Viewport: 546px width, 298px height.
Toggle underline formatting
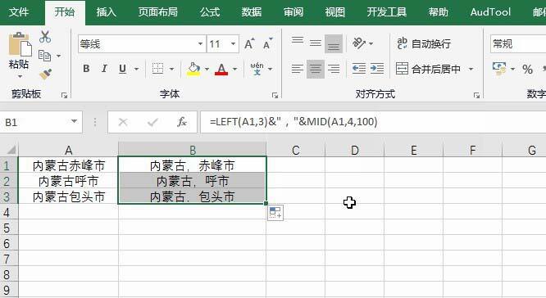(123, 69)
